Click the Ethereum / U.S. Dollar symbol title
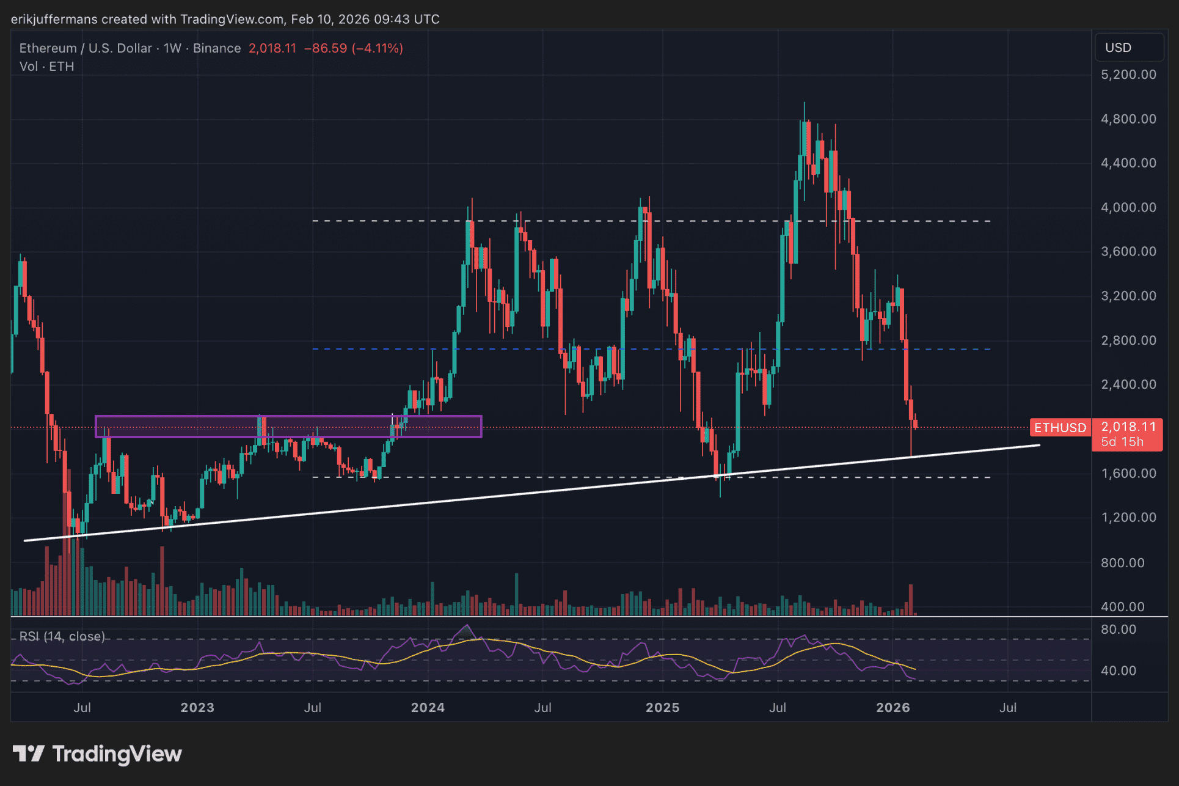This screenshot has height=786, width=1179. click(x=86, y=48)
